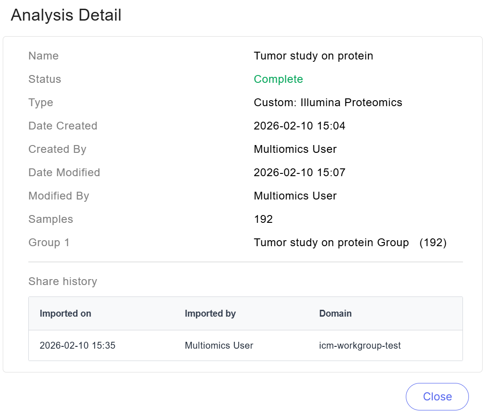The height and width of the screenshot is (415, 489).
Task: Click the Custom: Illumina Proteomics type value
Action: (x=328, y=102)
